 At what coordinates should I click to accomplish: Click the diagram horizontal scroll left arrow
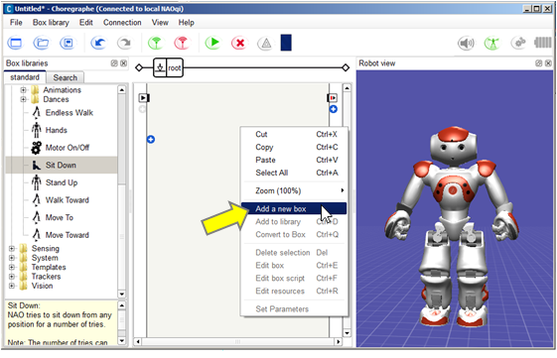click(x=138, y=342)
